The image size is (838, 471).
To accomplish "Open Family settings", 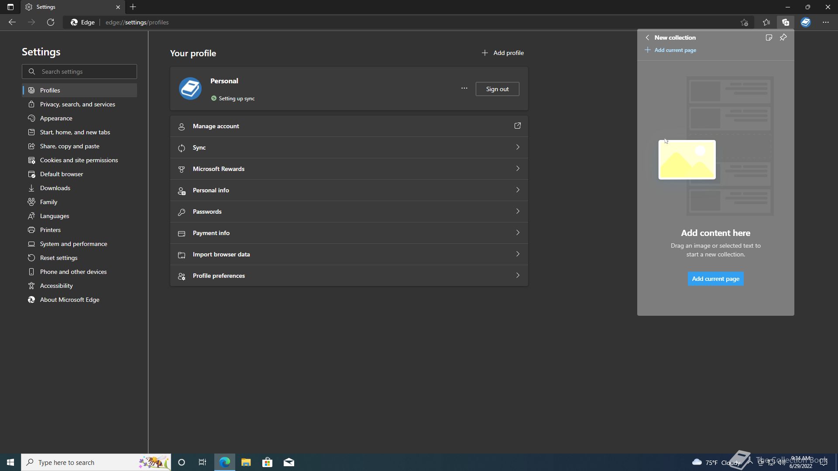I will coord(79,202).
